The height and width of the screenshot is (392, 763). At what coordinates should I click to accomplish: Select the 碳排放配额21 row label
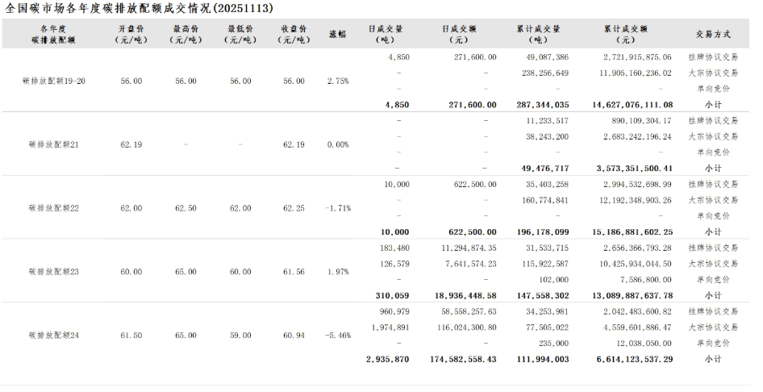(53, 144)
